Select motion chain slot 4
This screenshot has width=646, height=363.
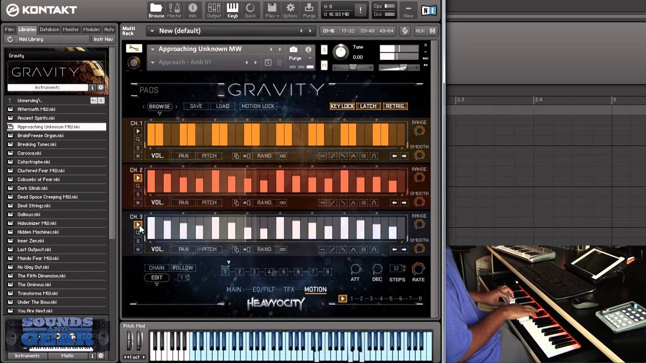[x=269, y=272]
